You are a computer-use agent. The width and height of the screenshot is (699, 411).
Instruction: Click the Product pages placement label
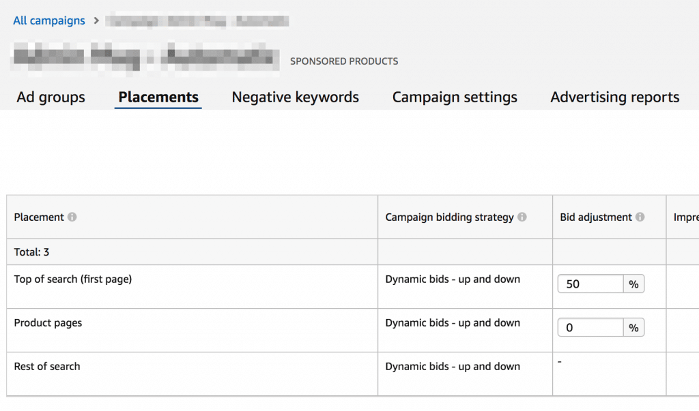pyautogui.click(x=48, y=323)
